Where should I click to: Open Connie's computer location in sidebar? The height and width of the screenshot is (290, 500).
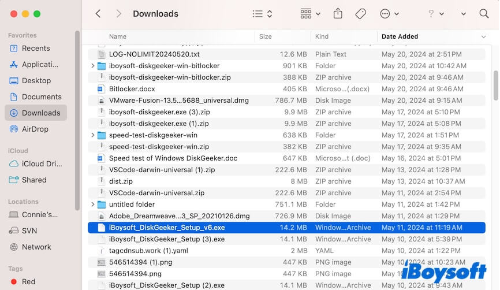(36, 215)
